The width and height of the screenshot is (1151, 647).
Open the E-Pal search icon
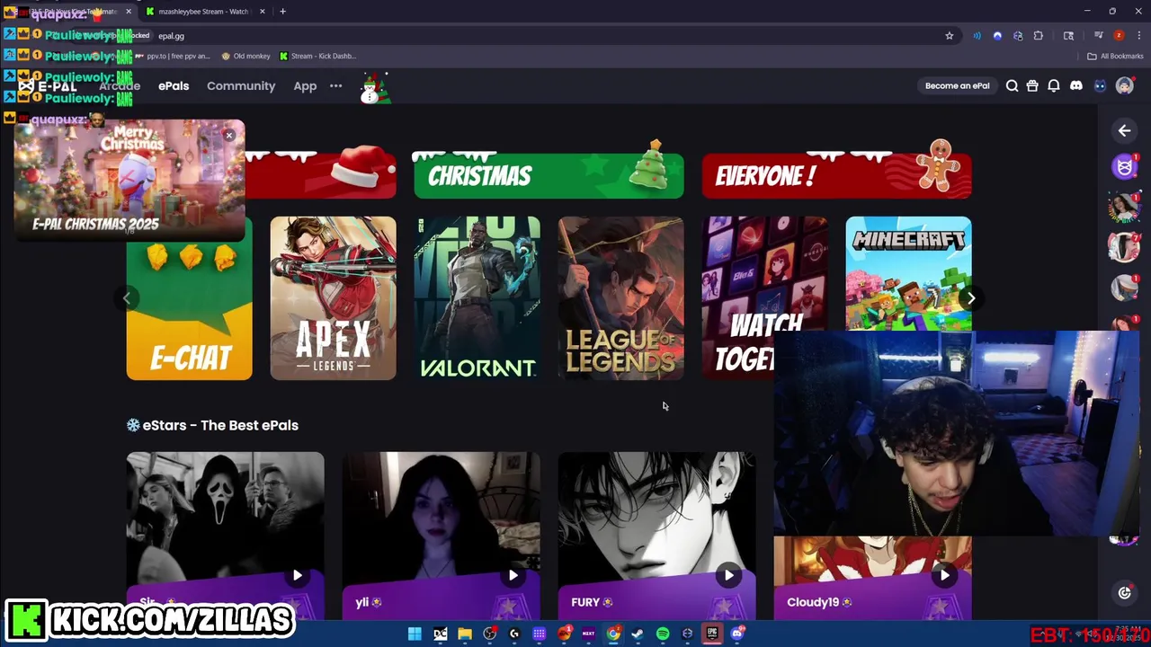tap(1012, 86)
